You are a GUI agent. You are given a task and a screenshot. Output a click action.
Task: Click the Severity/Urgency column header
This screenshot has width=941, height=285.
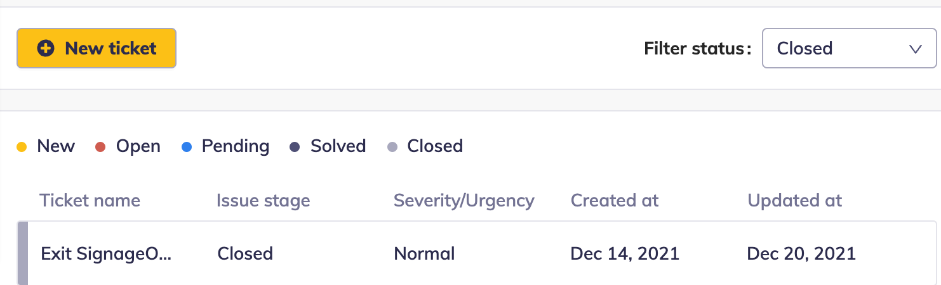[x=464, y=201]
